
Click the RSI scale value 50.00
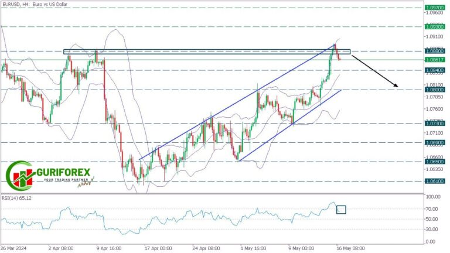tap(432, 219)
